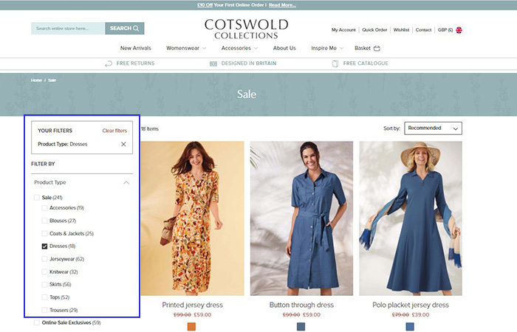The width and height of the screenshot is (517, 332).
Task: Click the free returns arrow icon
Action: pyautogui.click(x=109, y=63)
